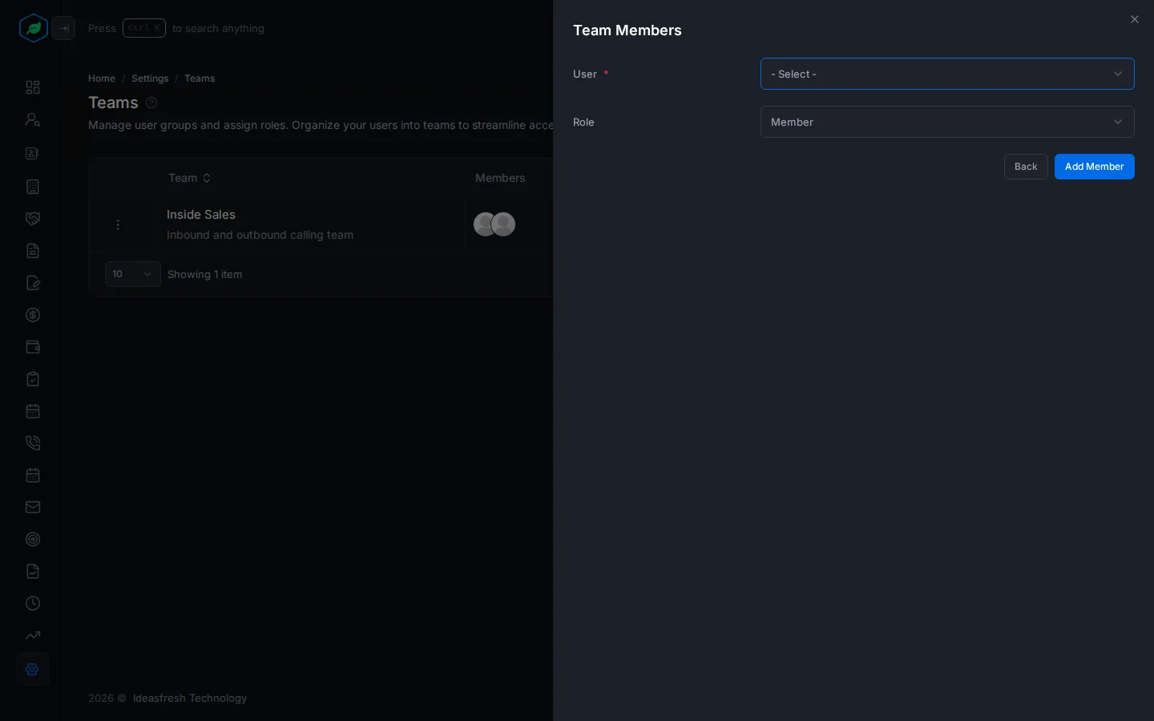This screenshot has width=1154, height=721.
Task: Click the help question-mark icon beside Teams
Action: click(x=151, y=103)
